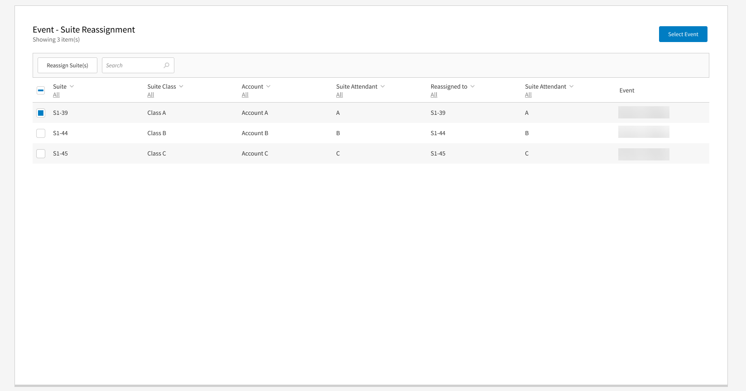The width and height of the screenshot is (746, 391).
Task: Click the Event placeholder in the S1-44 row
Action: coord(644,132)
